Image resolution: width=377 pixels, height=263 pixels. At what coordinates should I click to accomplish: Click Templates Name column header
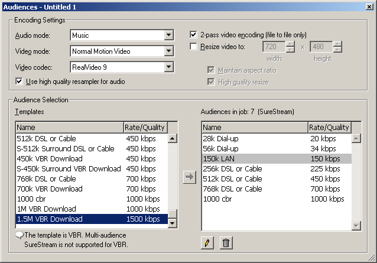coord(70,128)
